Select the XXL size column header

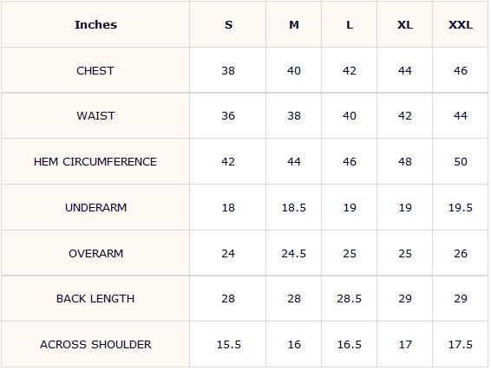point(461,24)
